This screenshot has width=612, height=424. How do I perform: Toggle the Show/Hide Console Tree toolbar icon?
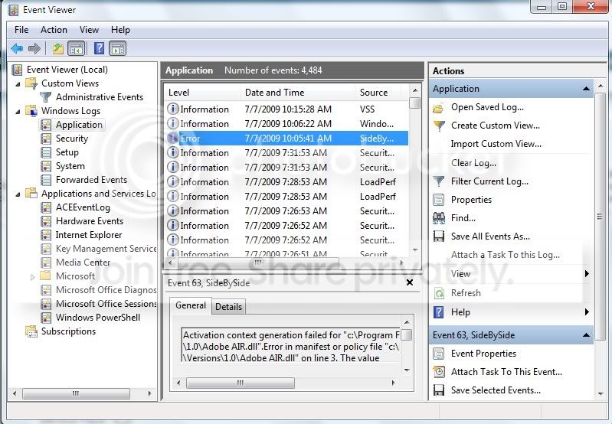pyautogui.click(x=77, y=49)
